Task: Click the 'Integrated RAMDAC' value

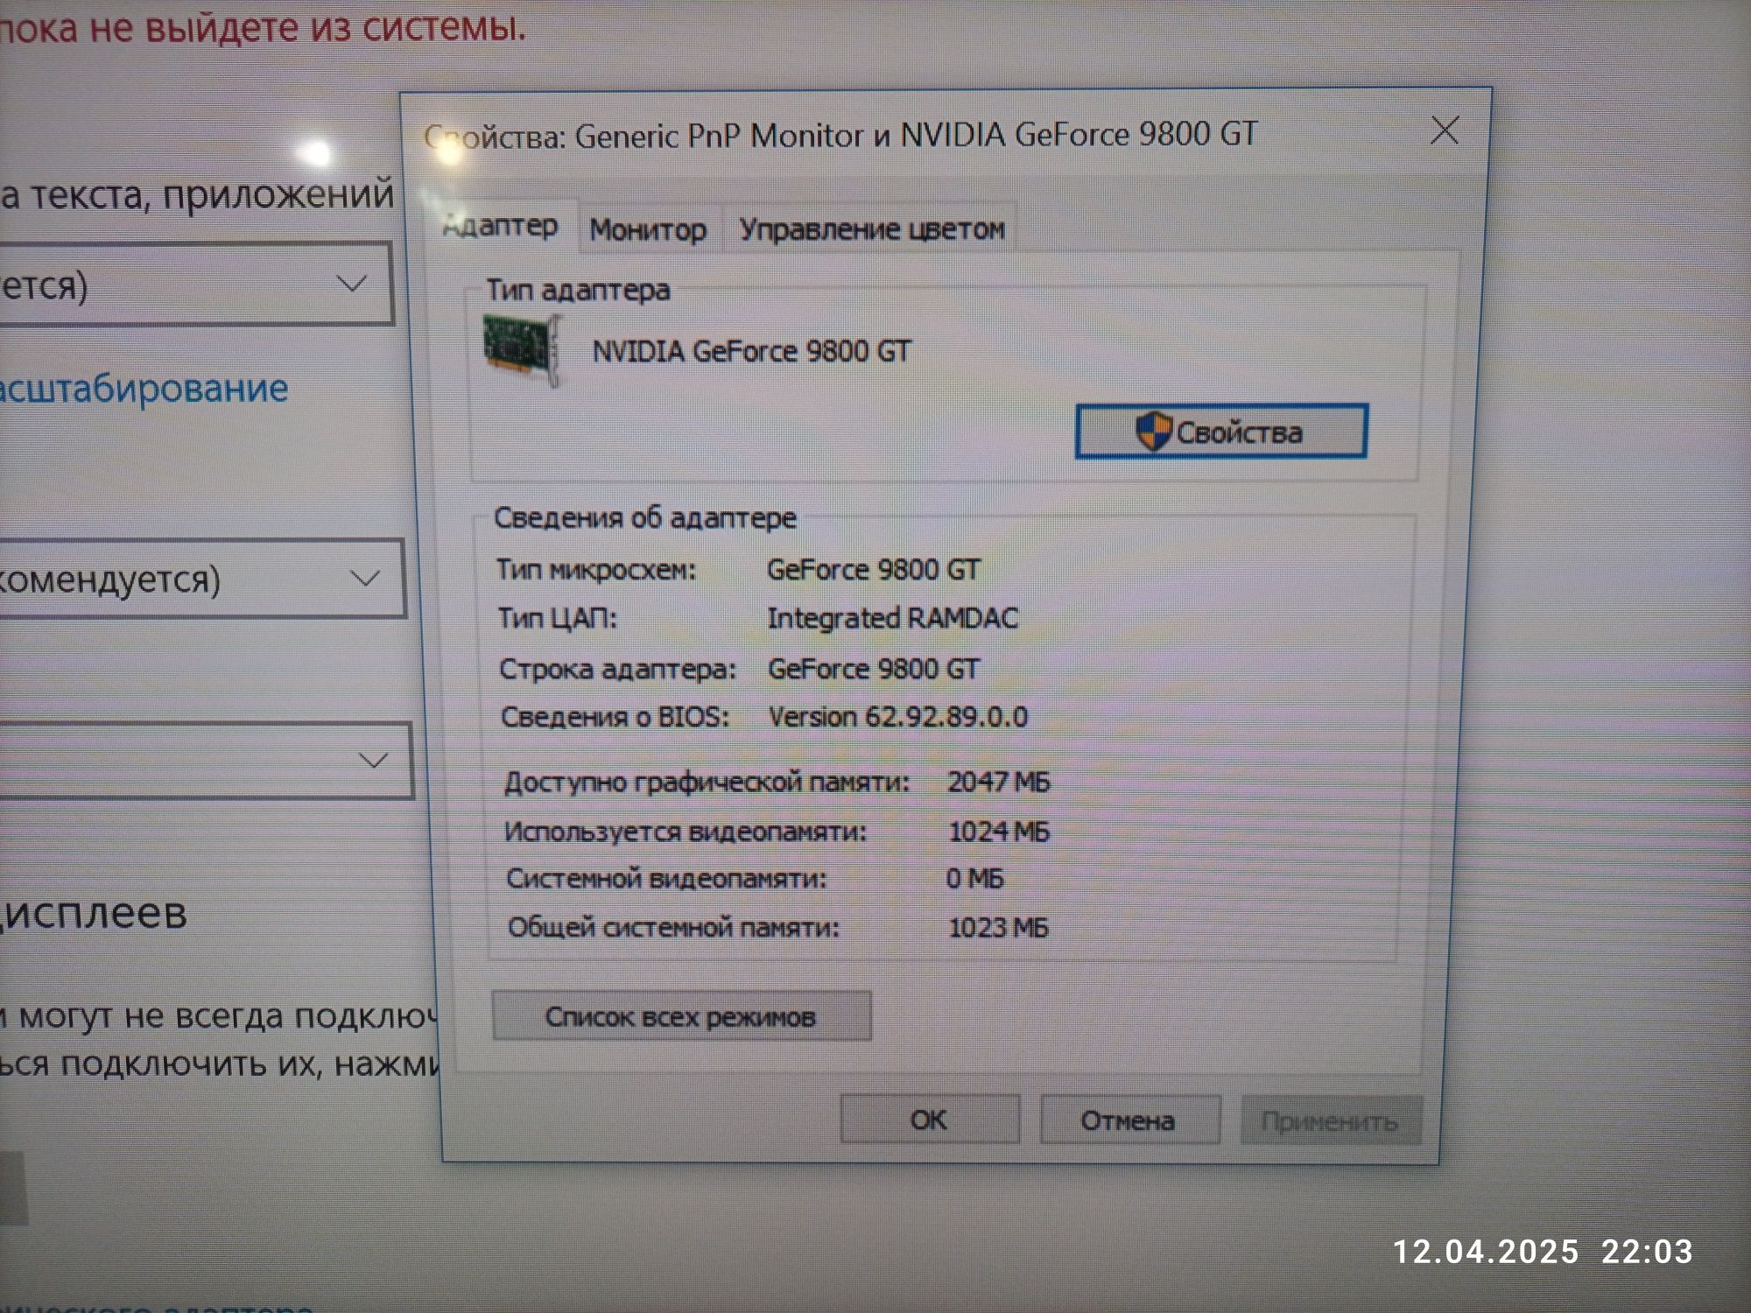Action: (892, 619)
